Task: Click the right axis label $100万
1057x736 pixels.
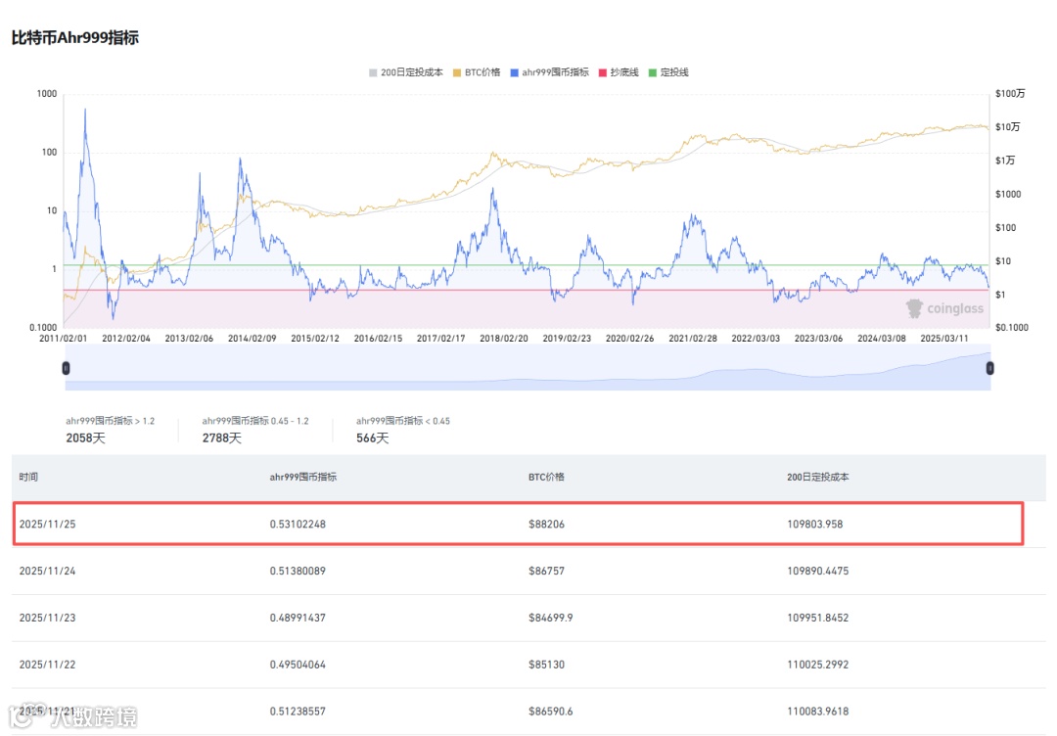Action: pyautogui.click(x=1010, y=94)
